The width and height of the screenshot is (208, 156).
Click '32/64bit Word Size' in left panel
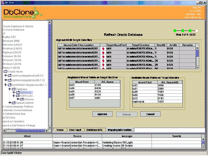click(15, 114)
